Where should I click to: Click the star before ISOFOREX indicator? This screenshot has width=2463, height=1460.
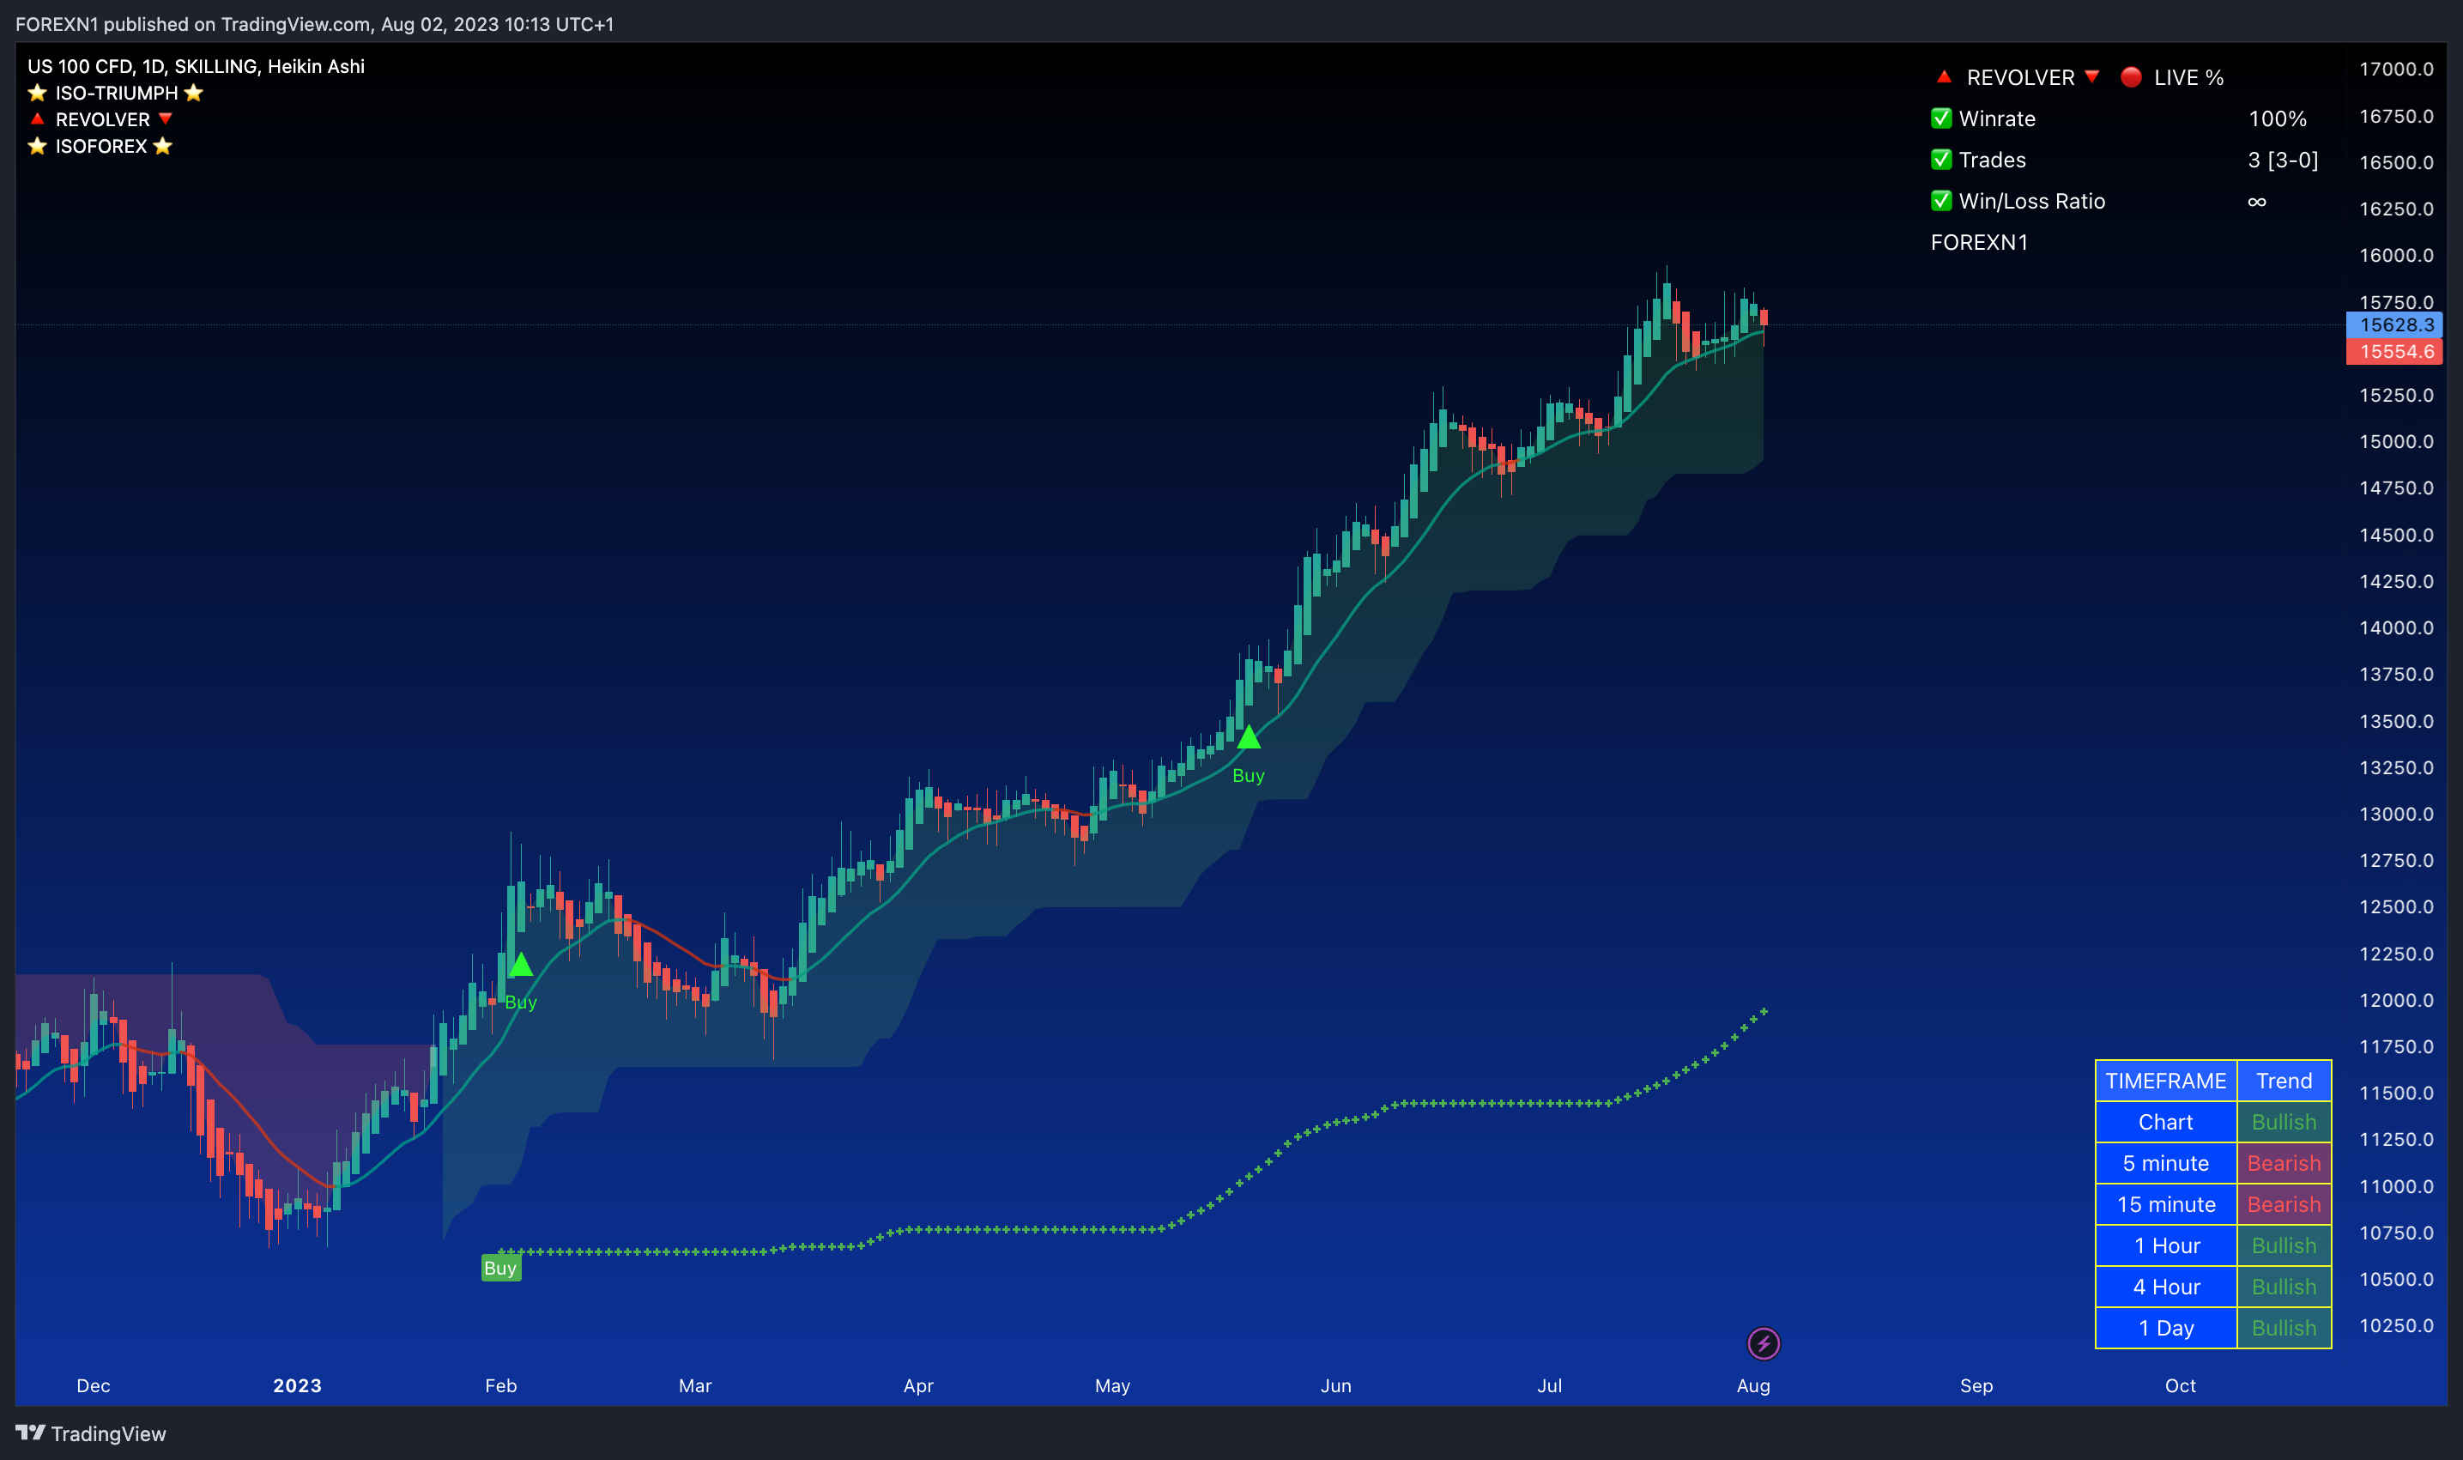pos(38,146)
